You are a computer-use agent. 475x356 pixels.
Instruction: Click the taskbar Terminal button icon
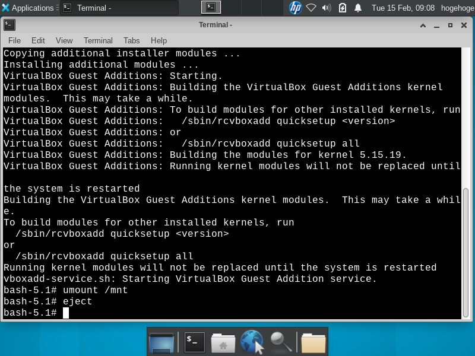67,8
